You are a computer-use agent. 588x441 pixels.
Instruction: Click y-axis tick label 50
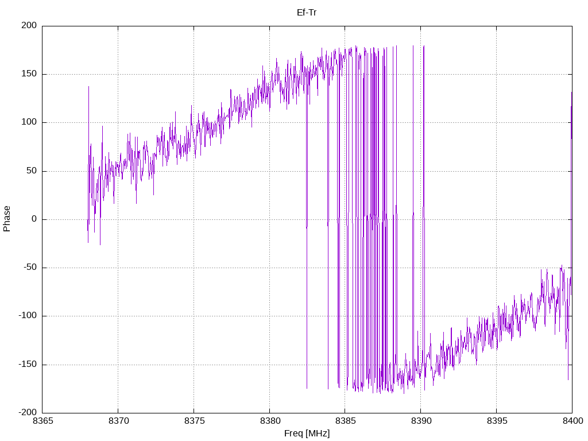pyautogui.click(x=32, y=171)
